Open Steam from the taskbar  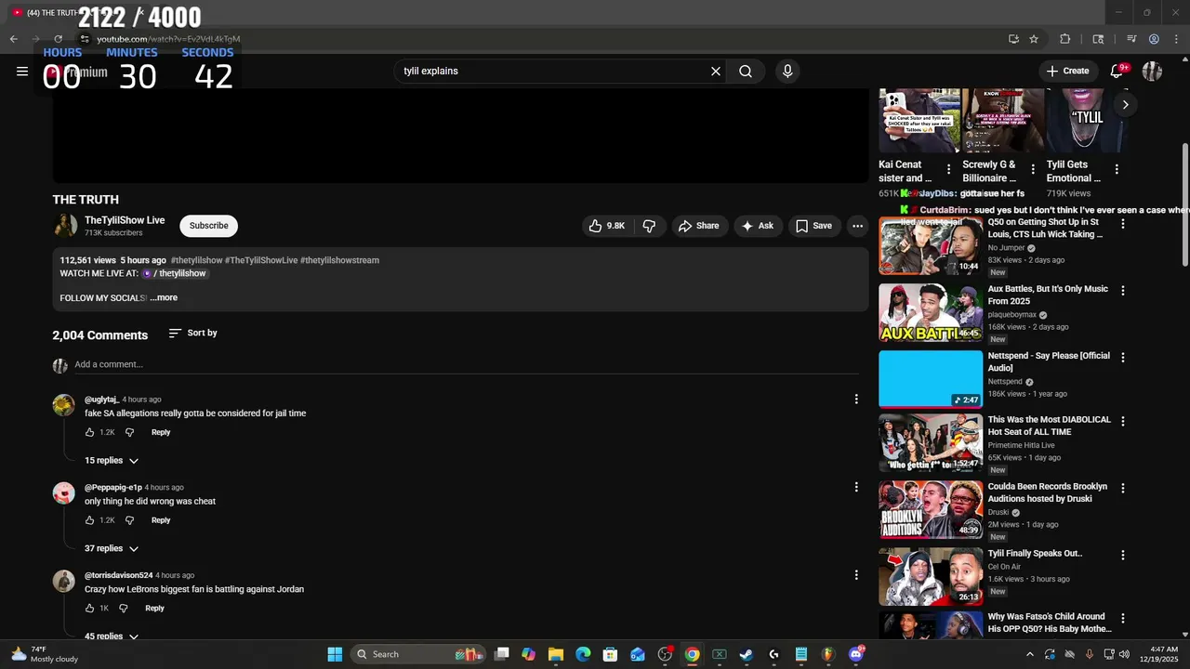pos(746,654)
